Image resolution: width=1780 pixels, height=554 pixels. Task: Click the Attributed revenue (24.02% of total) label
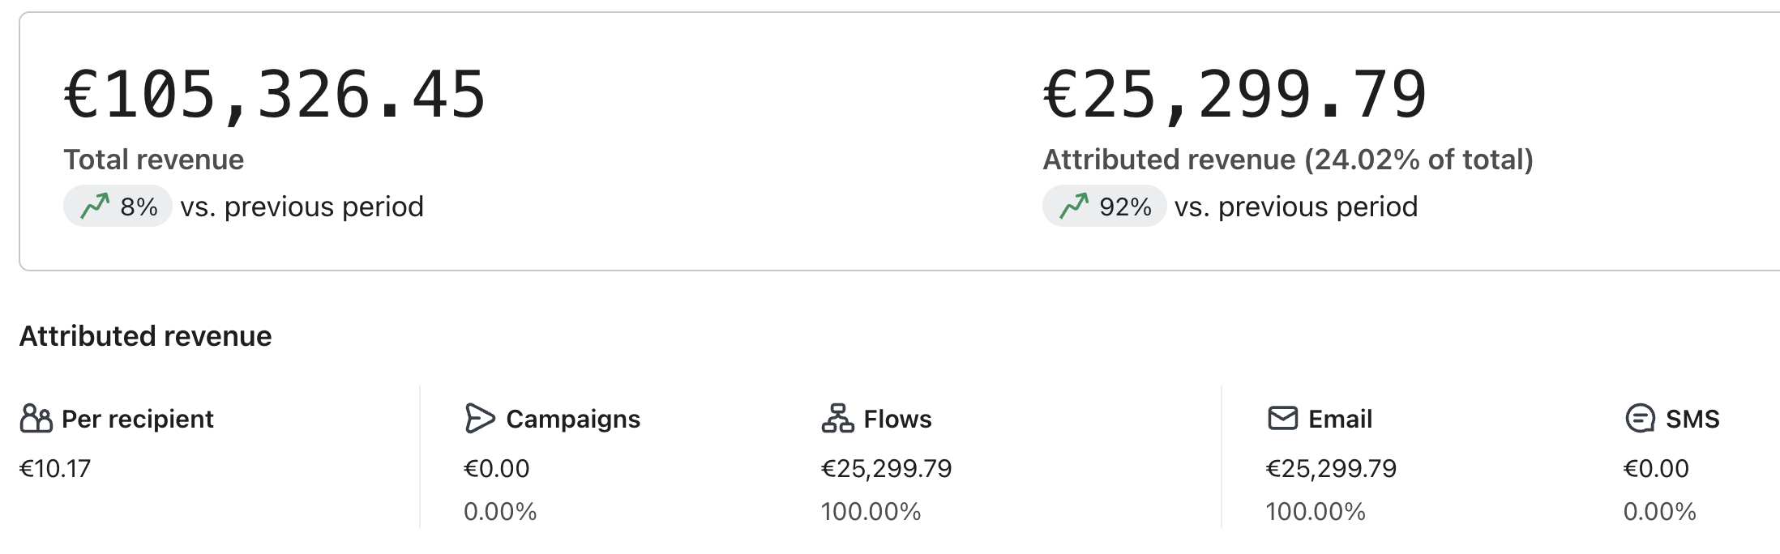pyautogui.click(x=1288, y=160)
